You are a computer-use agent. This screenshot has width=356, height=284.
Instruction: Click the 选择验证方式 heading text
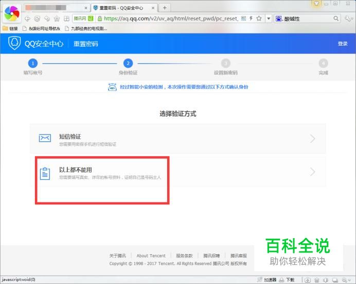178,113
